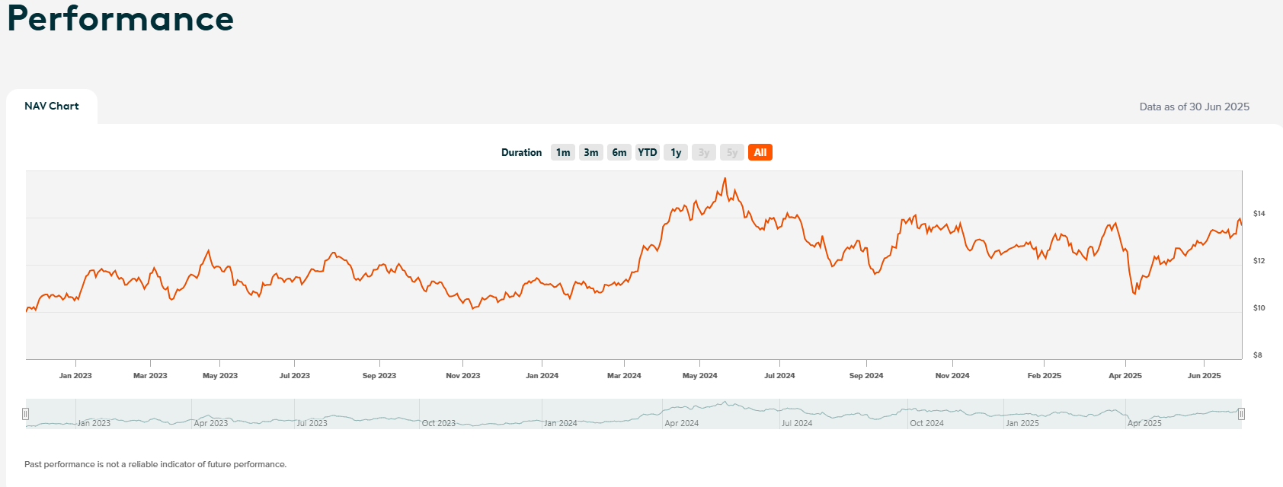Select the 1m duration button
The width and height of the screenshot is (1283, 487).
(563, 152)
